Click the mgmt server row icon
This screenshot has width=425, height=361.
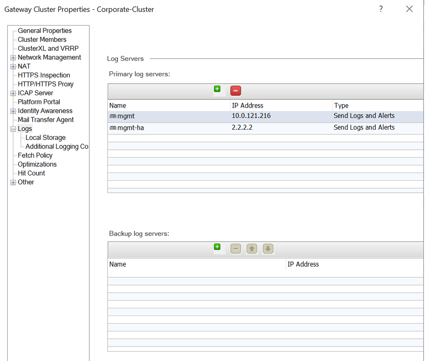pyautogui.click(x=113, y=116)
